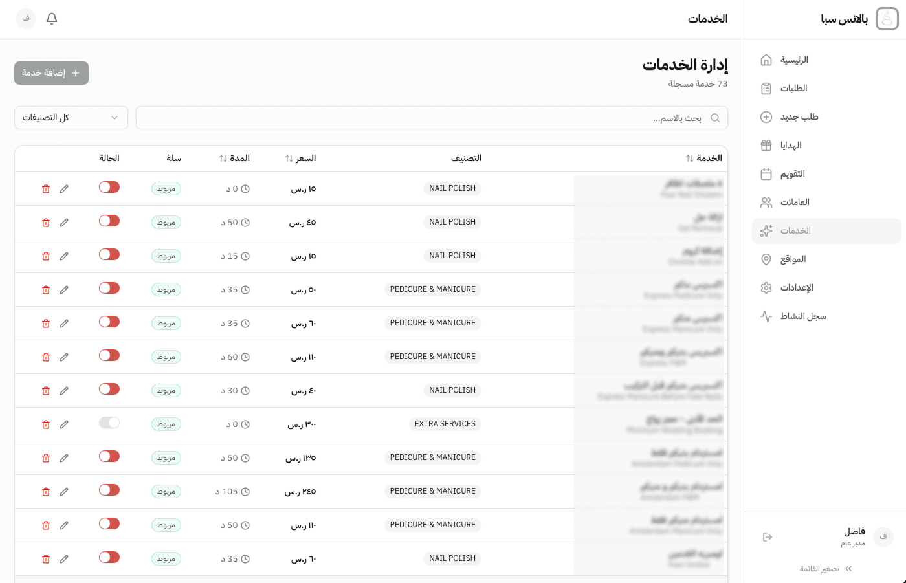Image resolution: width=906 pixels, height=583 pixels.
Task: Open the كل التصنيفات dropdown
Action: (71, 118)
